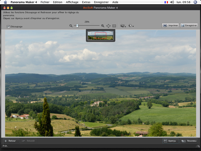201x151 pixels.
Task: Go back with the Retour button
Action: (x=11, y=141)
